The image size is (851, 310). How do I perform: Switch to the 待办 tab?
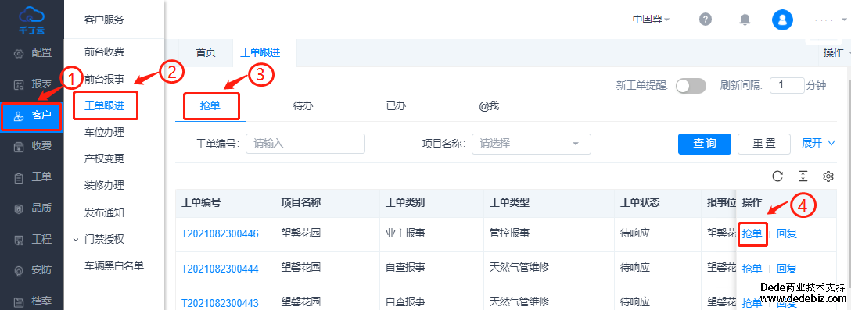[303, 105]
